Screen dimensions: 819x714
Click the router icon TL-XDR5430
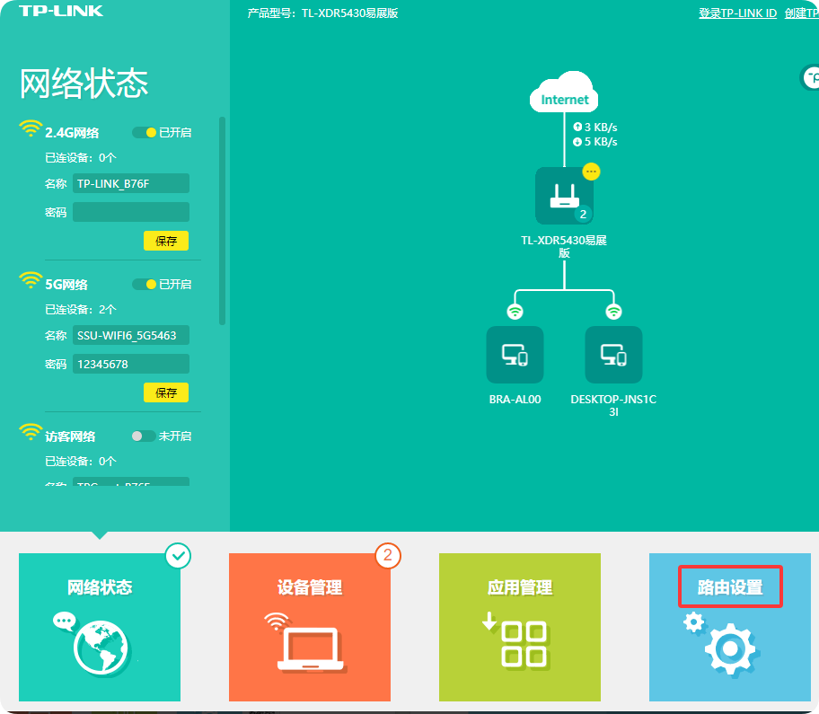point(564,196)
